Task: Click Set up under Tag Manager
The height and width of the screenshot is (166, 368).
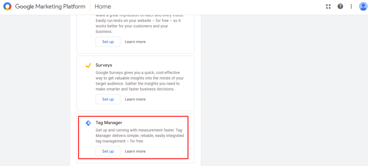Action: [x=108, y=151]
